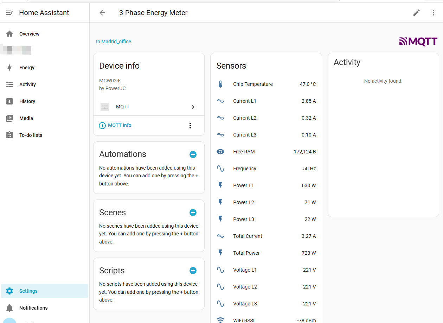Go back with the arrow icon
443x323 pixels.
pyautogui.click(x=102, y=13)
